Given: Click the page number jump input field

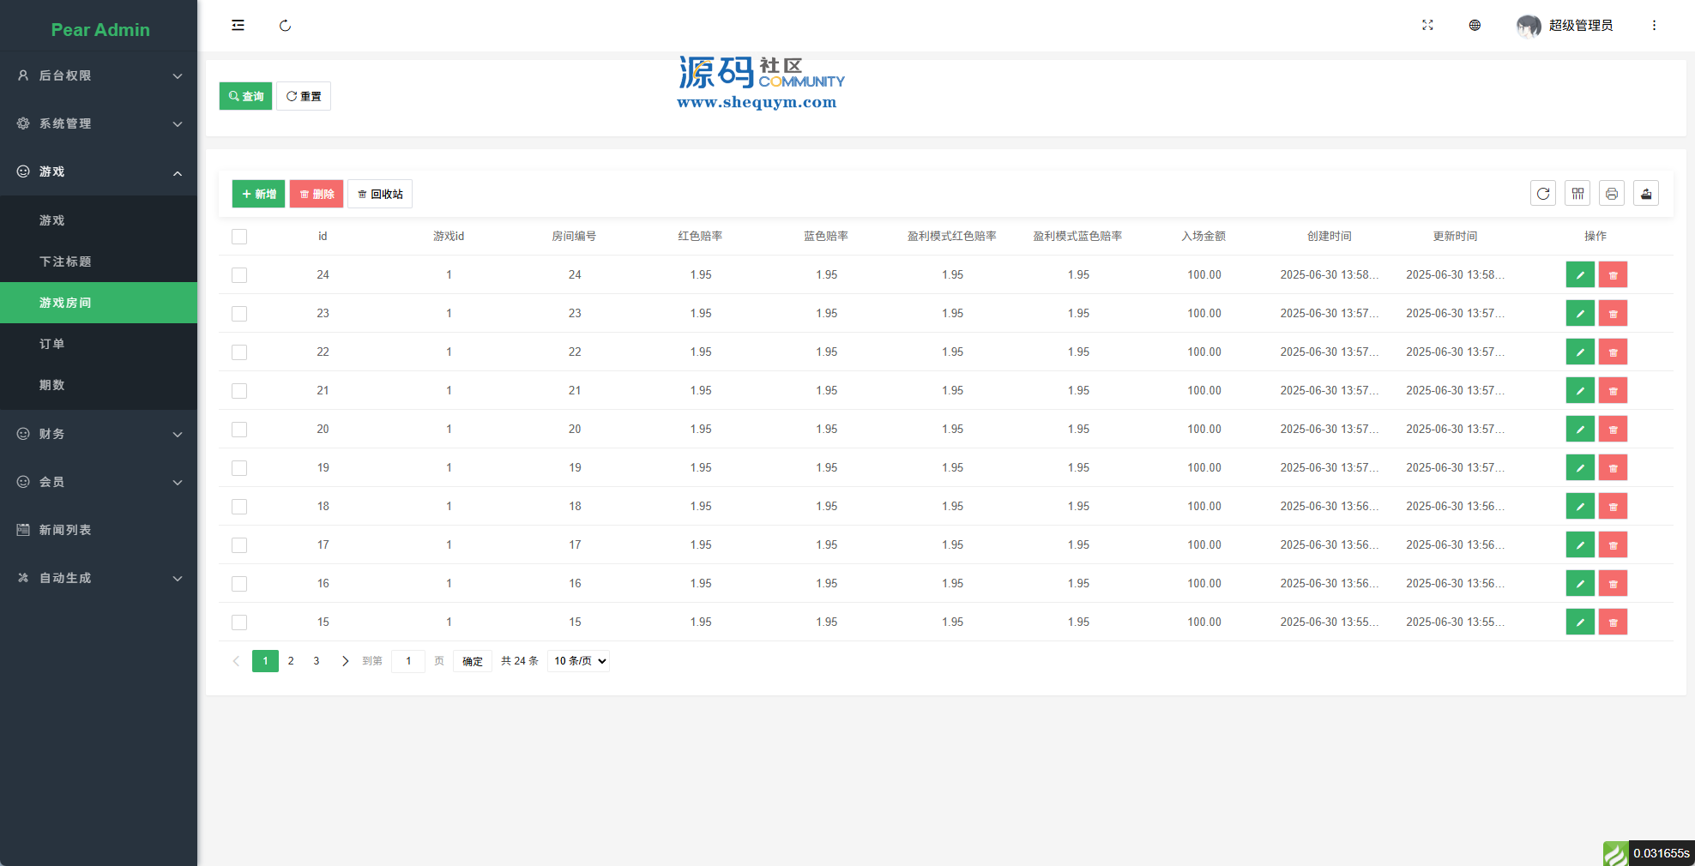Looking at the screenshot, I should (408, 661).
